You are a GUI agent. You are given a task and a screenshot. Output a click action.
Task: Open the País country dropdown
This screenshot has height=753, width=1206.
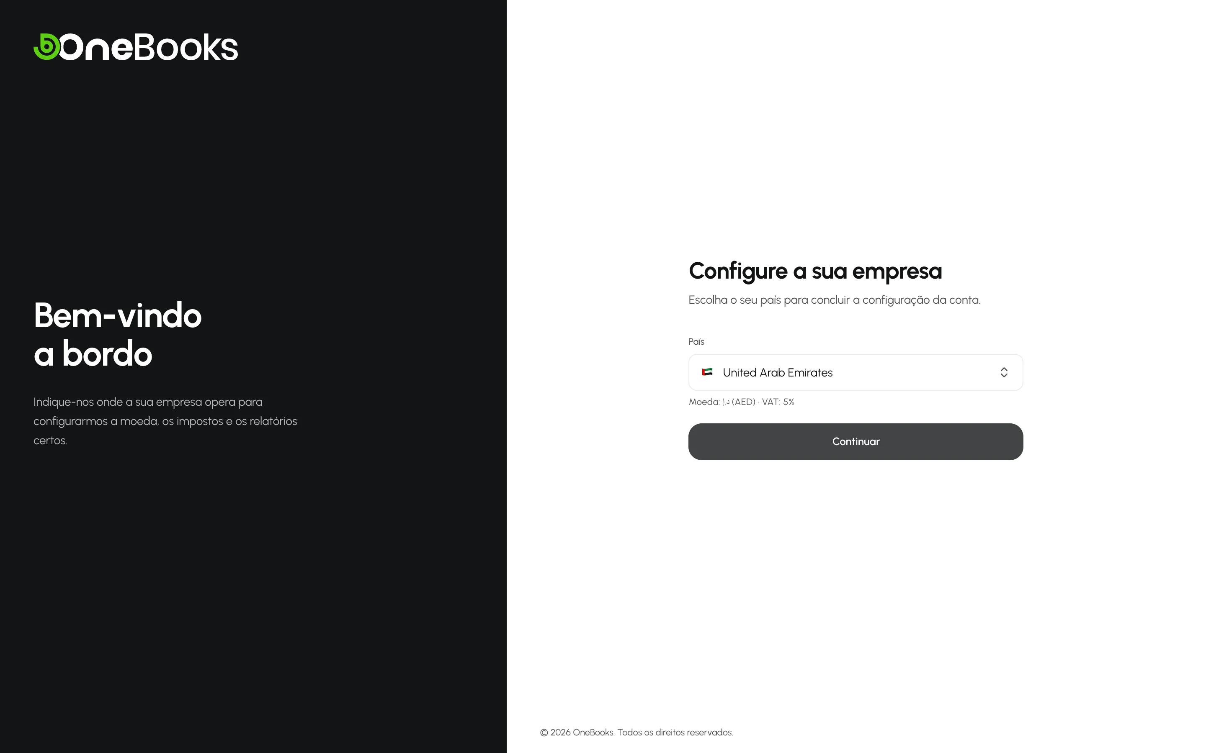click(856, 372)
